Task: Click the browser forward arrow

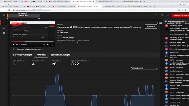Action: tap(6, 10)
